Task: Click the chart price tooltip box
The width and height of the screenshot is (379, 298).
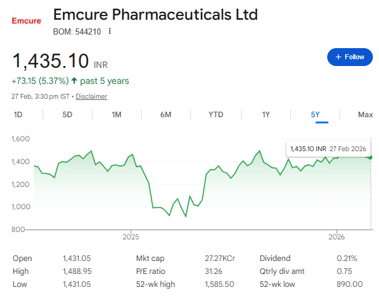Action: tap(327, 149)
